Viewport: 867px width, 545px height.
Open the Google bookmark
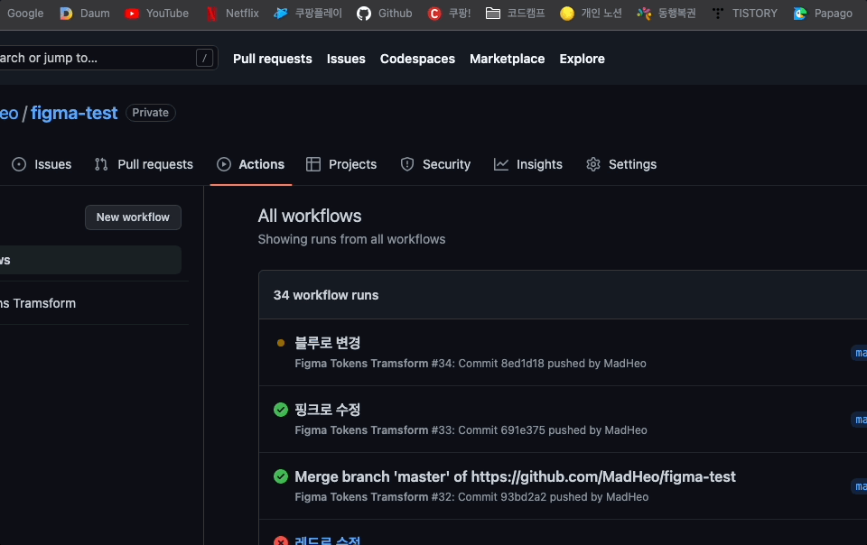(x=23, y=14)
